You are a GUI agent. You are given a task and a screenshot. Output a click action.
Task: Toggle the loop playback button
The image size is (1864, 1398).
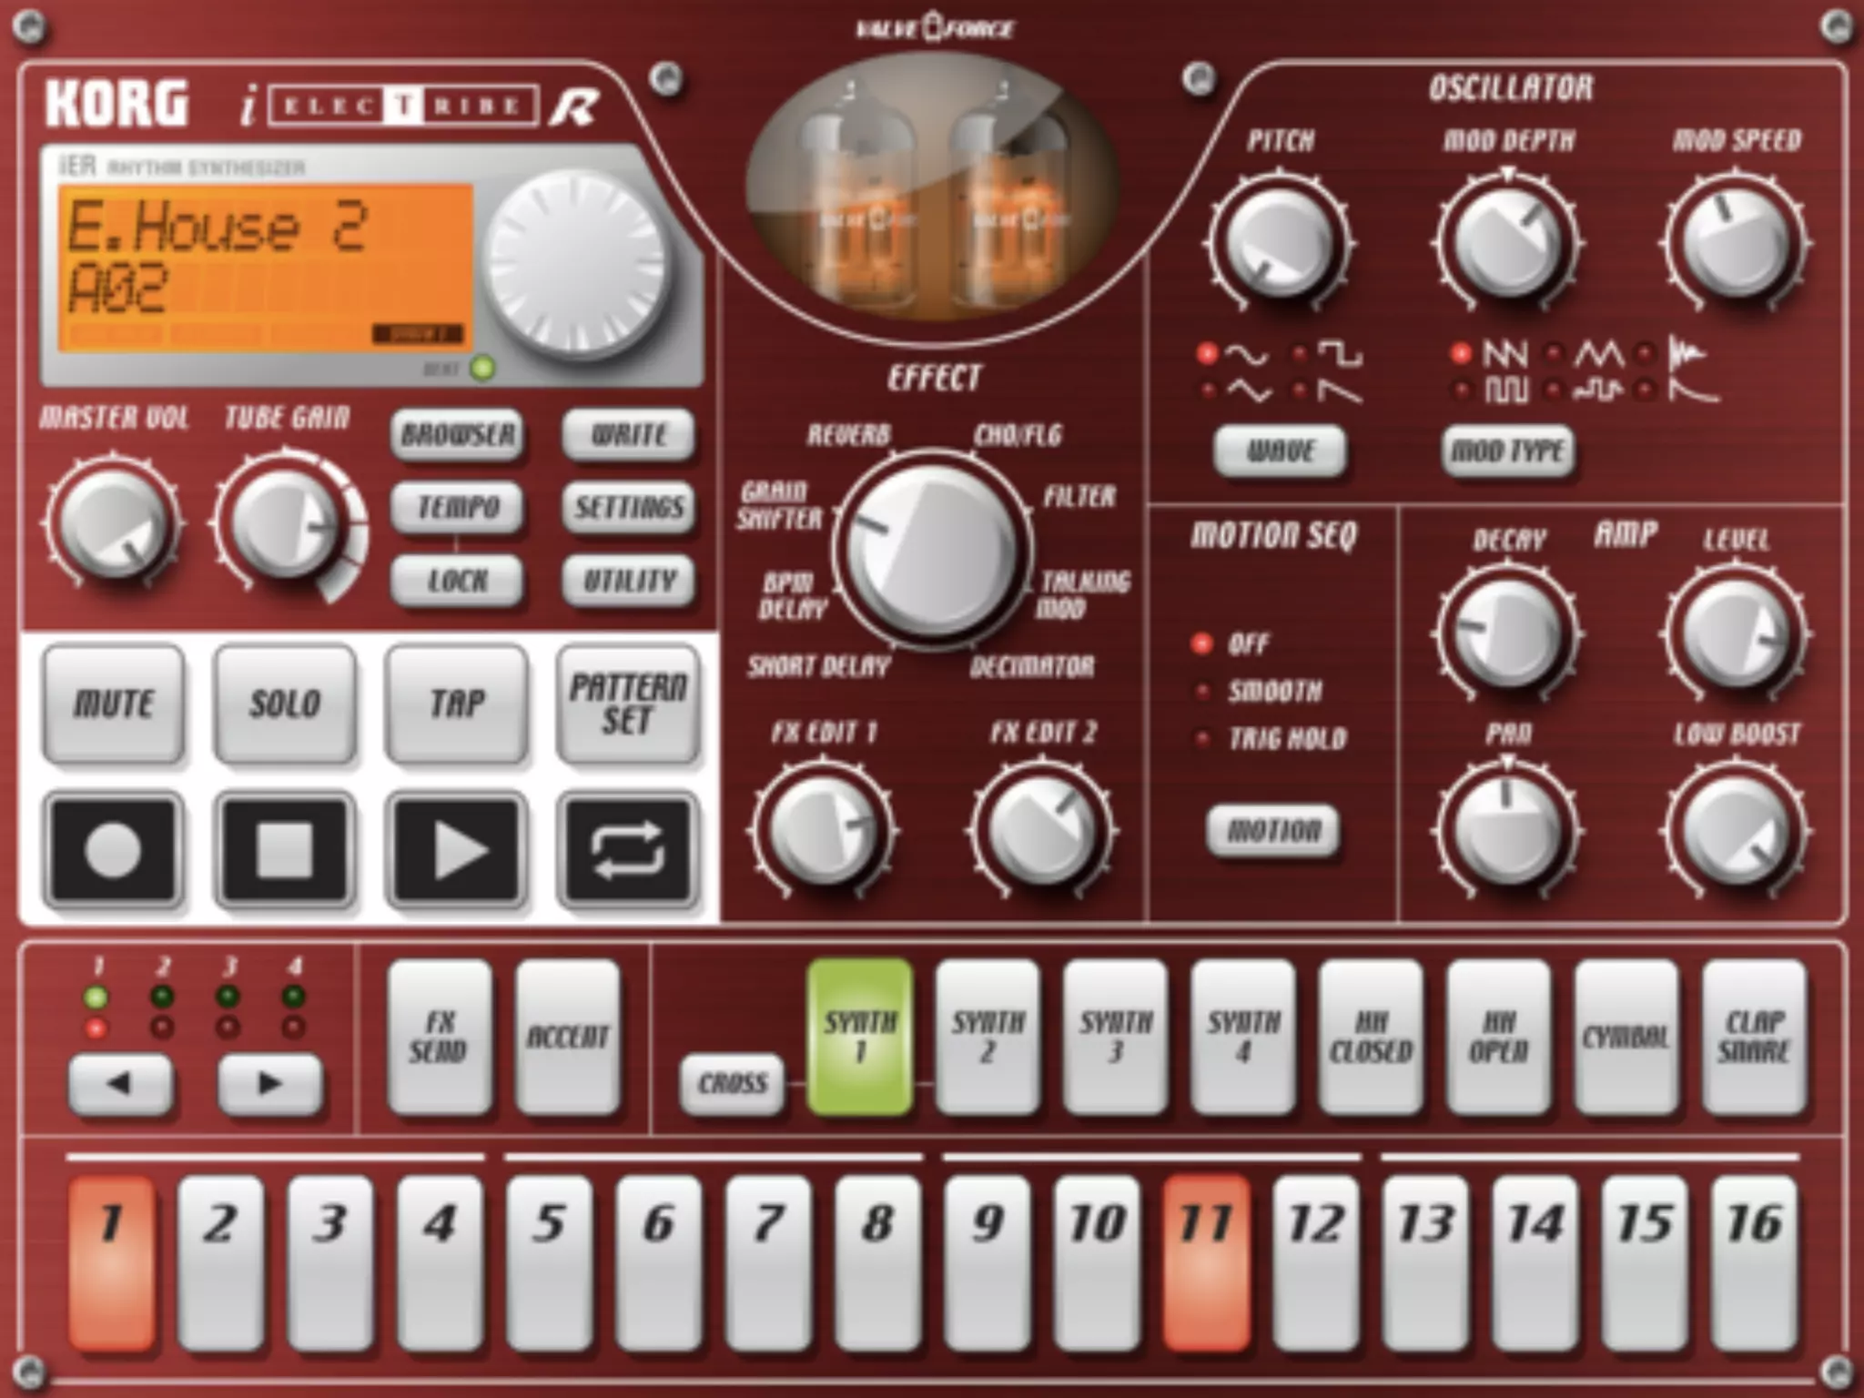[x=628, y=850]
